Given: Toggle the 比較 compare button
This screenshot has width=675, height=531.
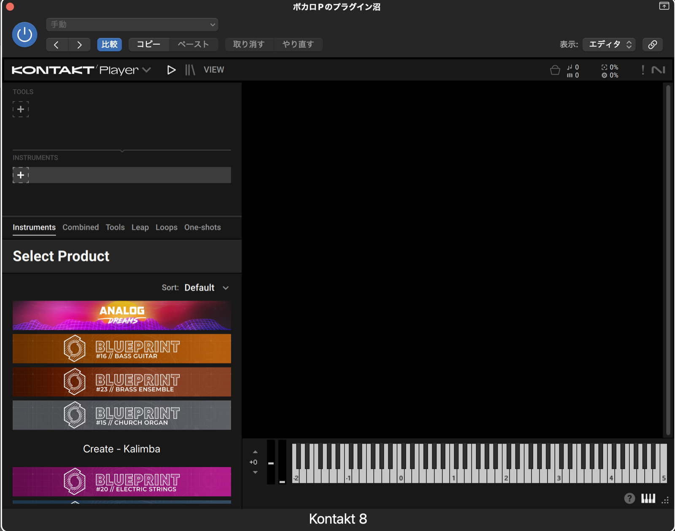Looking at the screenshot, I should tap(109, 44).
